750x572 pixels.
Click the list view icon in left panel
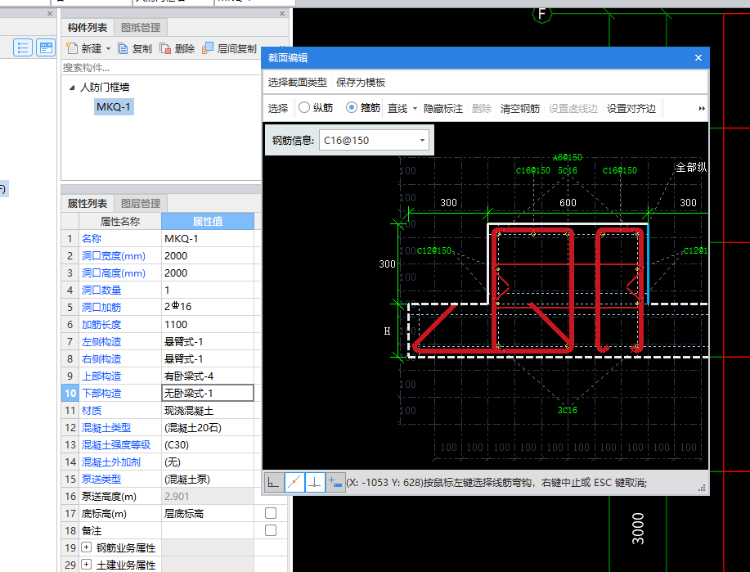(22, 47)
